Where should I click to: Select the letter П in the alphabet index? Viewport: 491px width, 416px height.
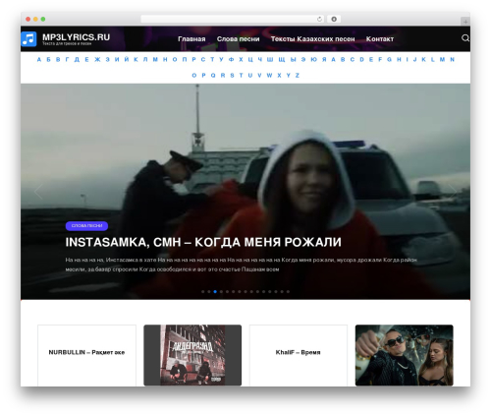coord(185,59)
